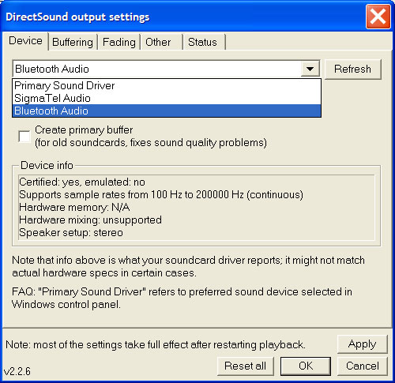Click the FAQ Primary Sound Driver note

pos(182,298)
